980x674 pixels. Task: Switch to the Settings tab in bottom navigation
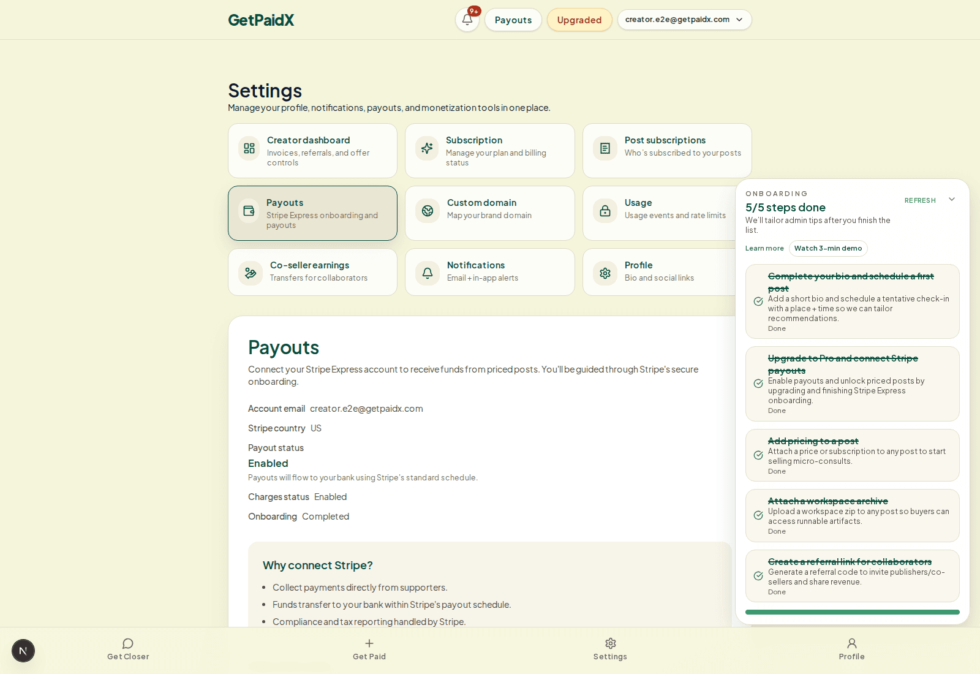(x=610, y=648)
